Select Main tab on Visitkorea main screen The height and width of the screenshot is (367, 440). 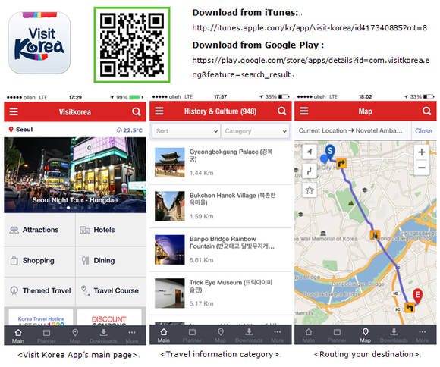(18, 336)
